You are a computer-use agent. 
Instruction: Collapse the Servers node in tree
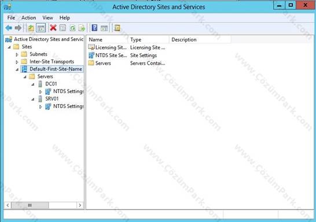point(25,77)
